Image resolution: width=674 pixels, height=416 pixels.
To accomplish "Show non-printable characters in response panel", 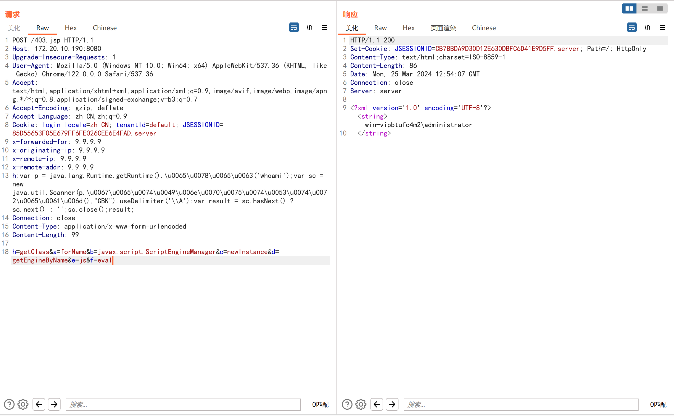I will pyautogui.click(x=647, y=28).
